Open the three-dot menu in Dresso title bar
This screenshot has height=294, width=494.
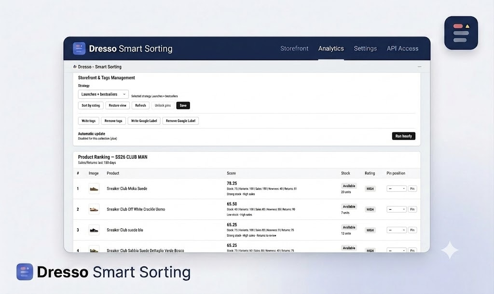coord(419,67)
